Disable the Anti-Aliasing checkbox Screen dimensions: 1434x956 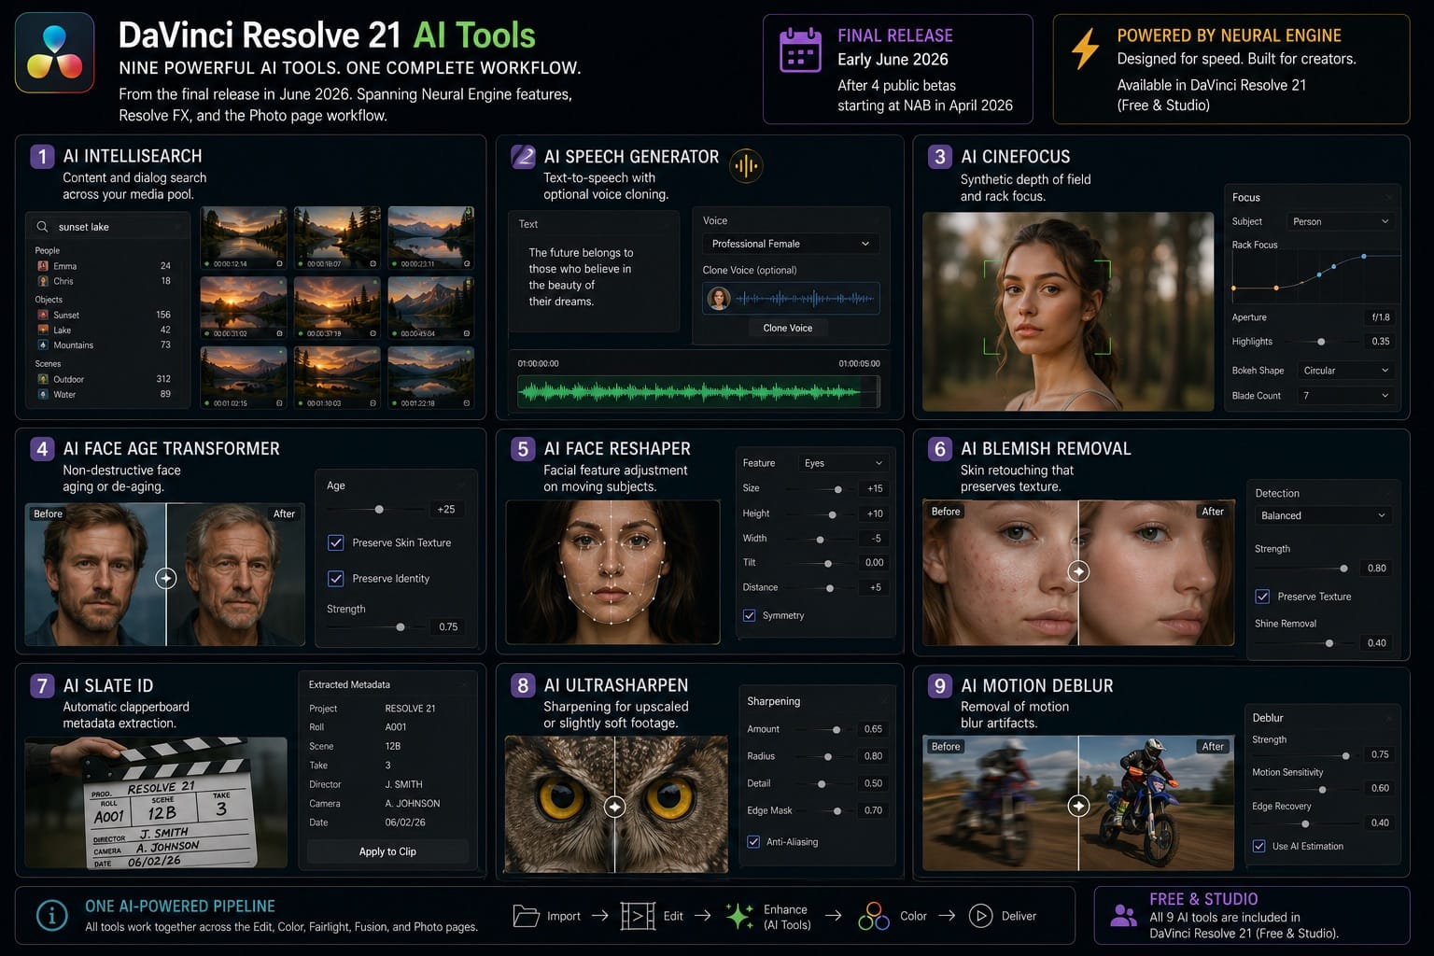[753, 842]
